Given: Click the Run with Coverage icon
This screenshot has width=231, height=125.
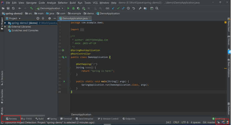Looking at the screenshot, I should pos(78,8).
